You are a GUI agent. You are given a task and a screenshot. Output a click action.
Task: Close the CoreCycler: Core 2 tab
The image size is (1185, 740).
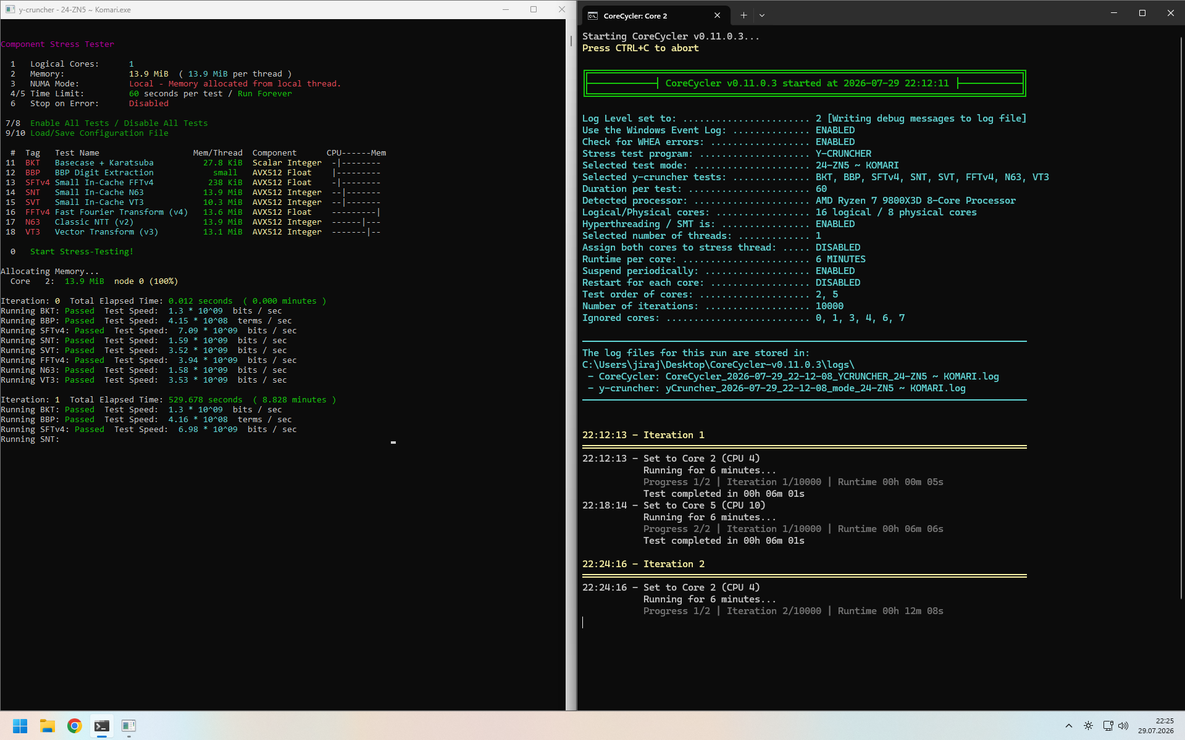(x=717, y=15)
